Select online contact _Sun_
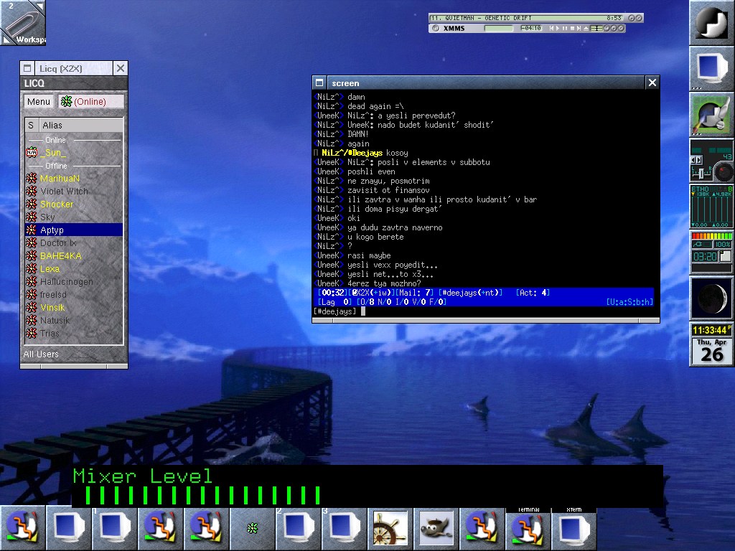The height and width of the screenshot is (551, 735). pos(74,153)
